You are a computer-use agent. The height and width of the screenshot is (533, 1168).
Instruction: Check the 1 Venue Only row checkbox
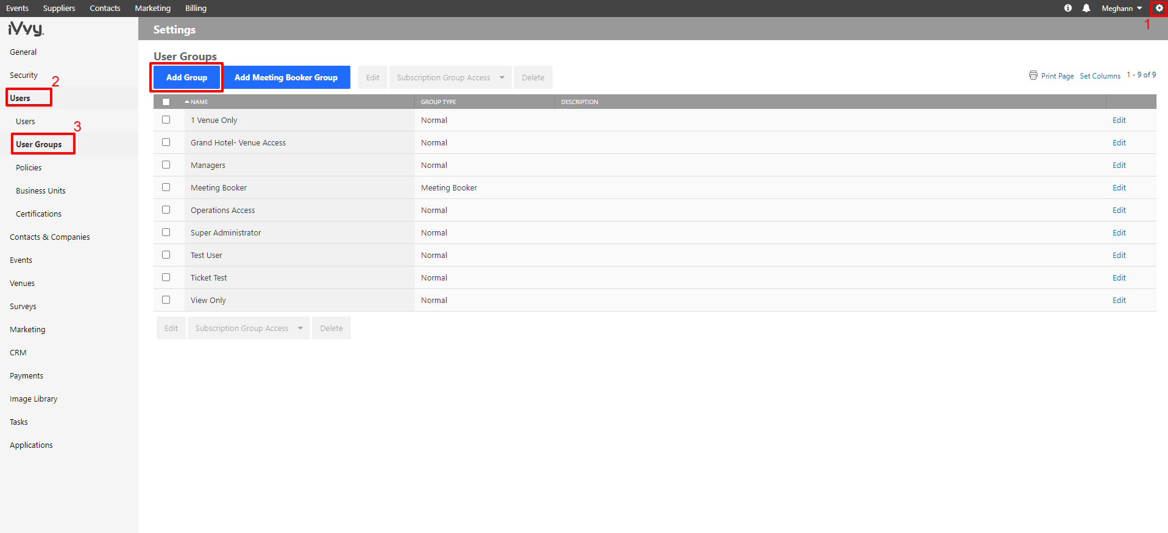pyautogui.click(x=166, y=120)
